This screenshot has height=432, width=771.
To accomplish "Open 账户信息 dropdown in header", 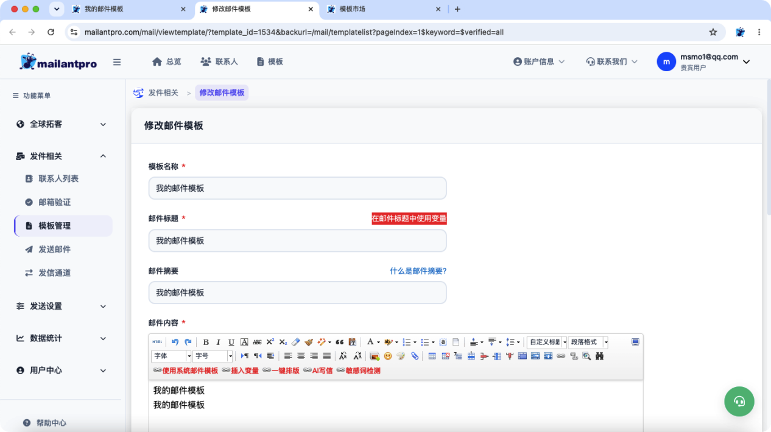I will pos(539,61).
